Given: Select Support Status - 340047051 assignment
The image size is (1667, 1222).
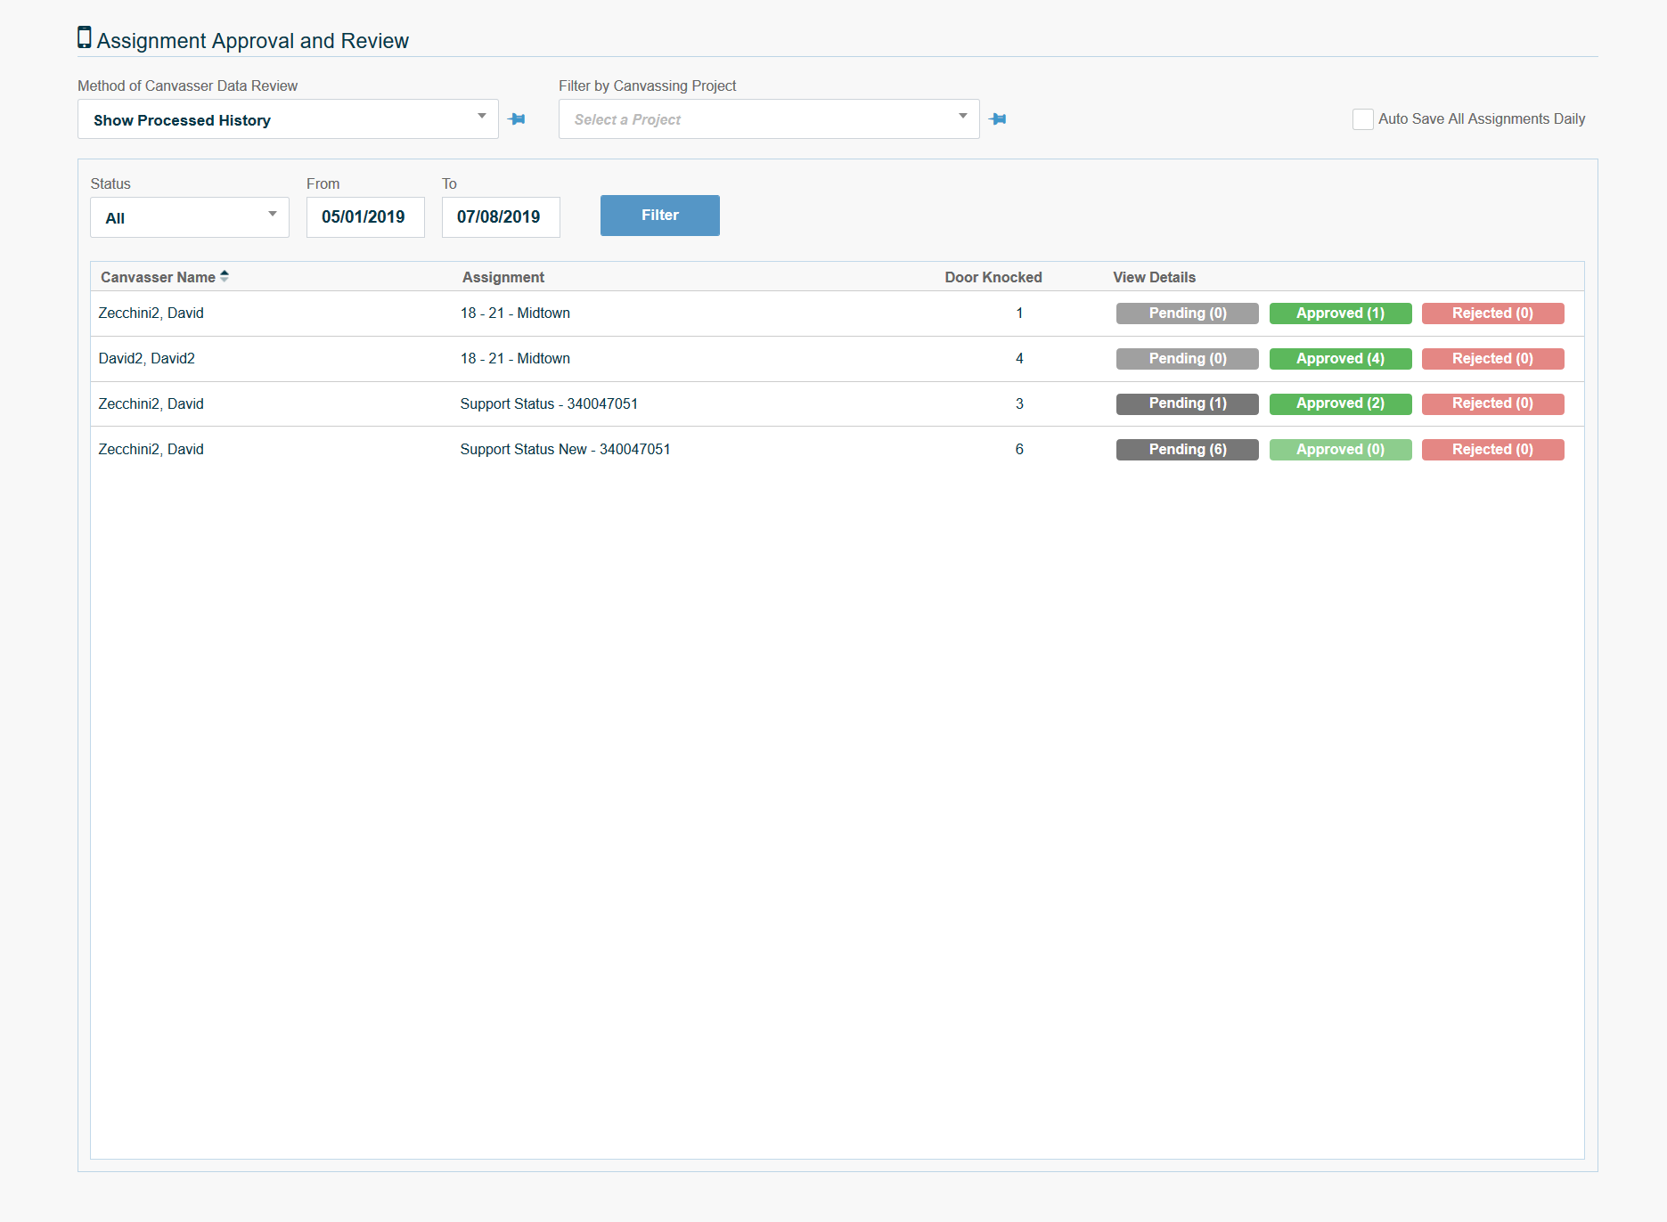Looking at the screenshot, I should tap(549, 403).
